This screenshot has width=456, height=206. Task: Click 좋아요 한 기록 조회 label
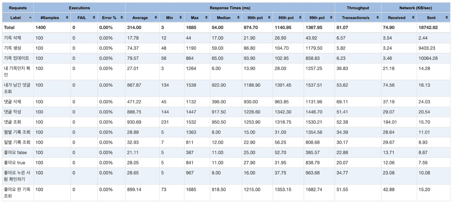tap(17, 193)
